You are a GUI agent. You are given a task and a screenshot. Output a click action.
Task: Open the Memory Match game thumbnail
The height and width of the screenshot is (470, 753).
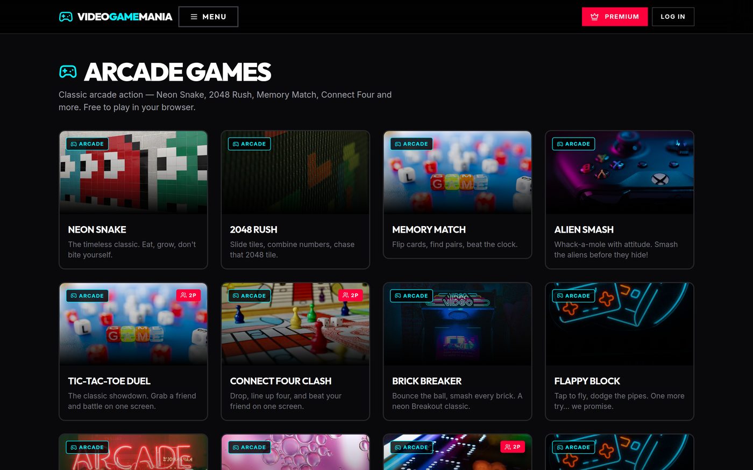click(x=458, y=172)
